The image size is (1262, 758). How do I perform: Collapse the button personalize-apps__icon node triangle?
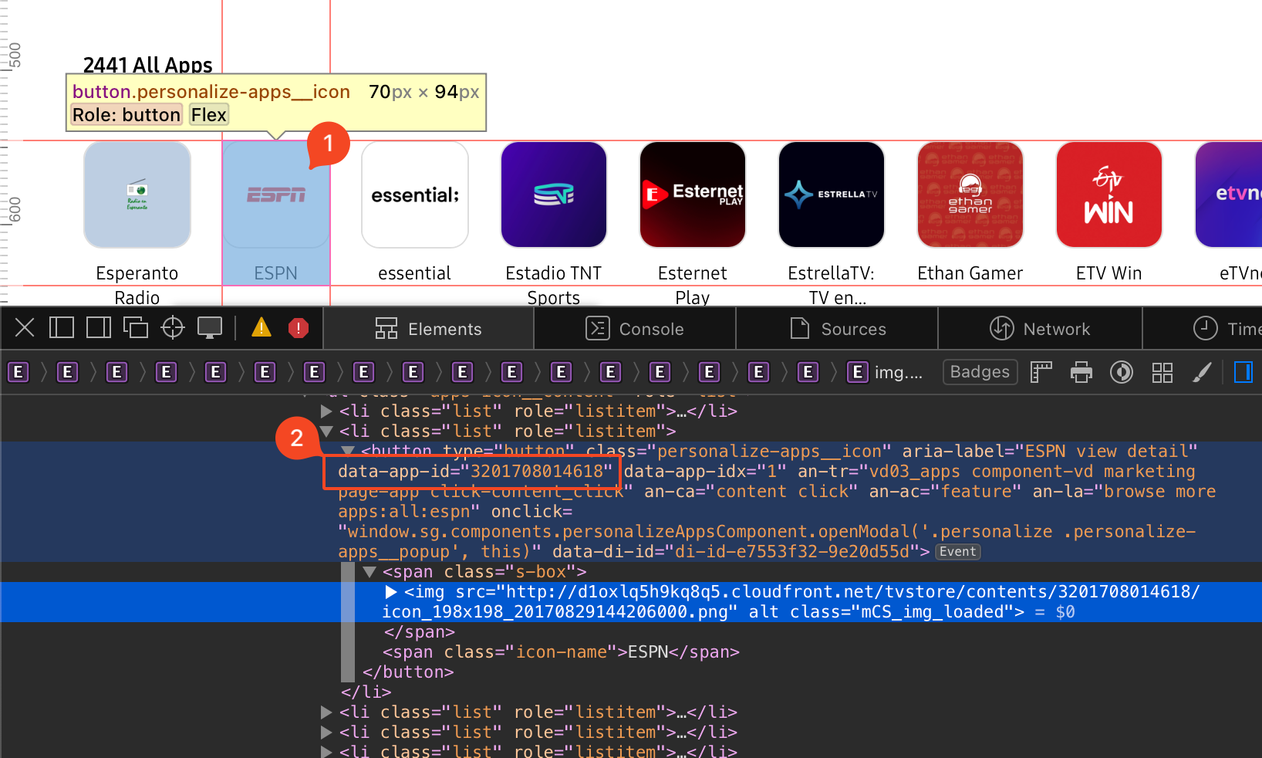tap(348, 451)
